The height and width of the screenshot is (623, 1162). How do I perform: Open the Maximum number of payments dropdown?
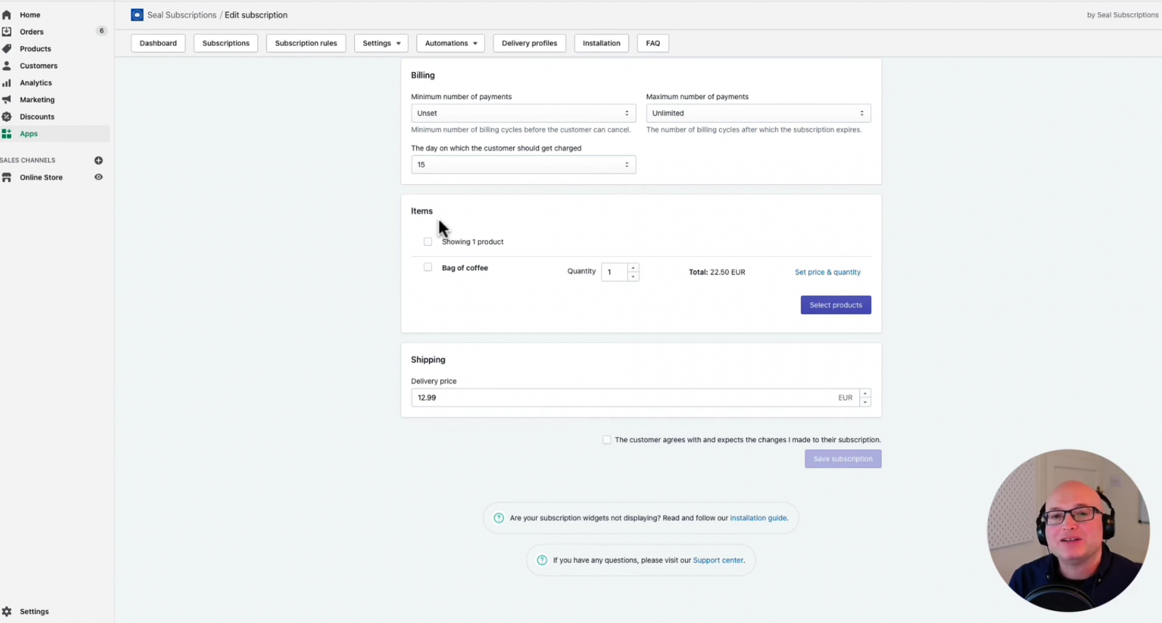758,113
